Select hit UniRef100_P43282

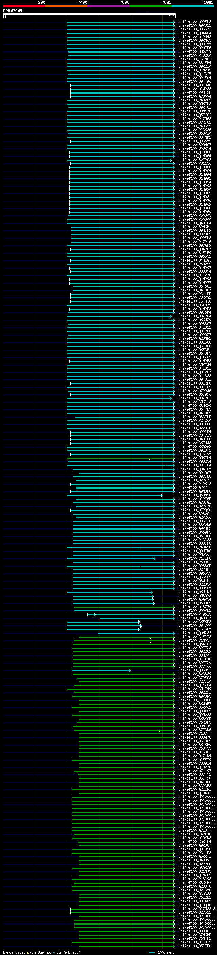click(x=195, y=540)
